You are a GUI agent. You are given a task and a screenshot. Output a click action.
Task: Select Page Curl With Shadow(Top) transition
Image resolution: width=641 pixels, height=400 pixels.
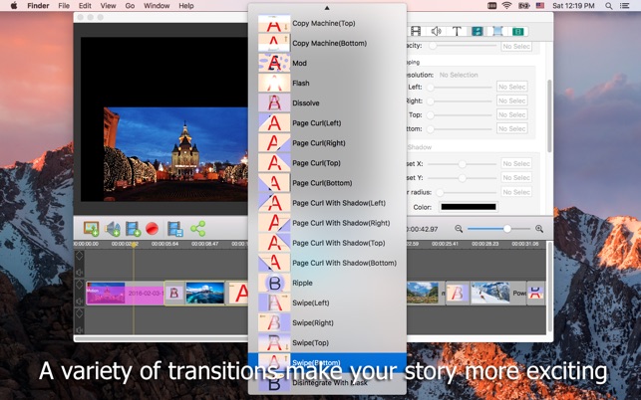coord(327,243)
